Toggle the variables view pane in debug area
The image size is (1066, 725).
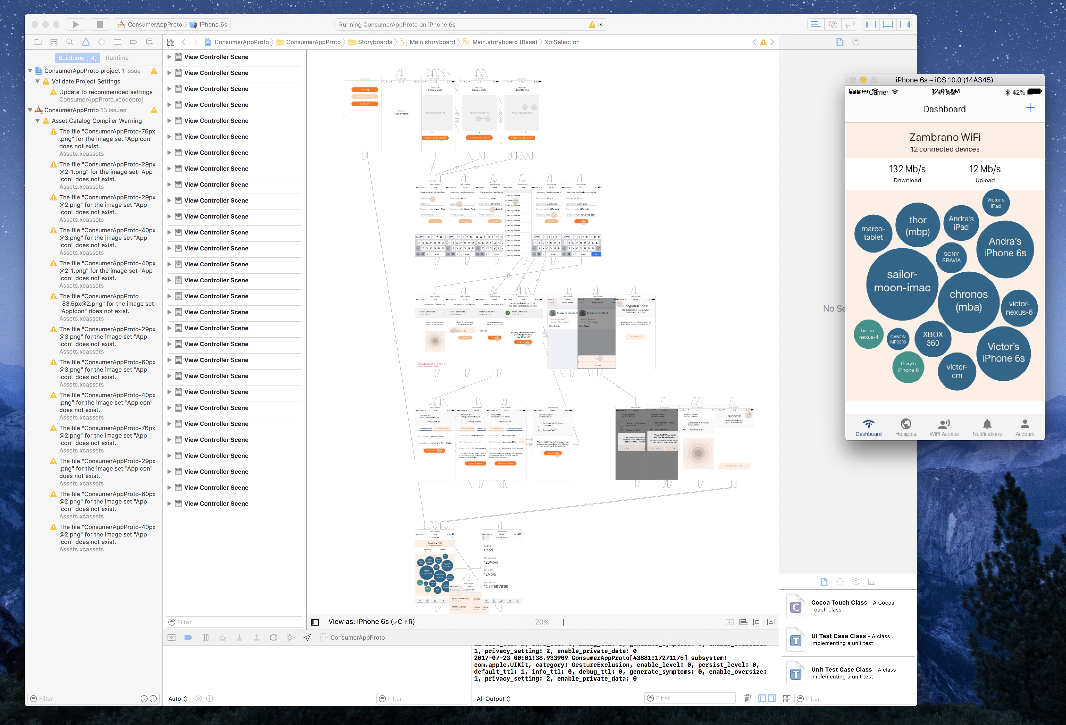tap(762, 698)
